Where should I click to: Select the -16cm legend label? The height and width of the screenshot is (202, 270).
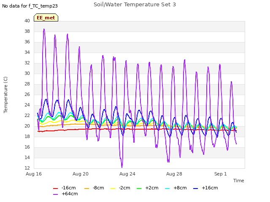68,188
